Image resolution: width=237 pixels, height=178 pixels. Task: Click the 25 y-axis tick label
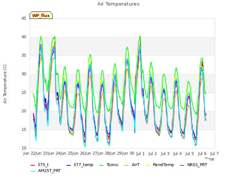(24, 92)
